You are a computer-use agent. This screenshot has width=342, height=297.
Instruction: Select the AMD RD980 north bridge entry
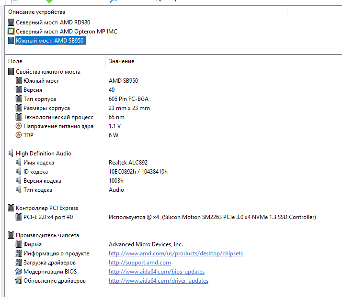point(53,22)
